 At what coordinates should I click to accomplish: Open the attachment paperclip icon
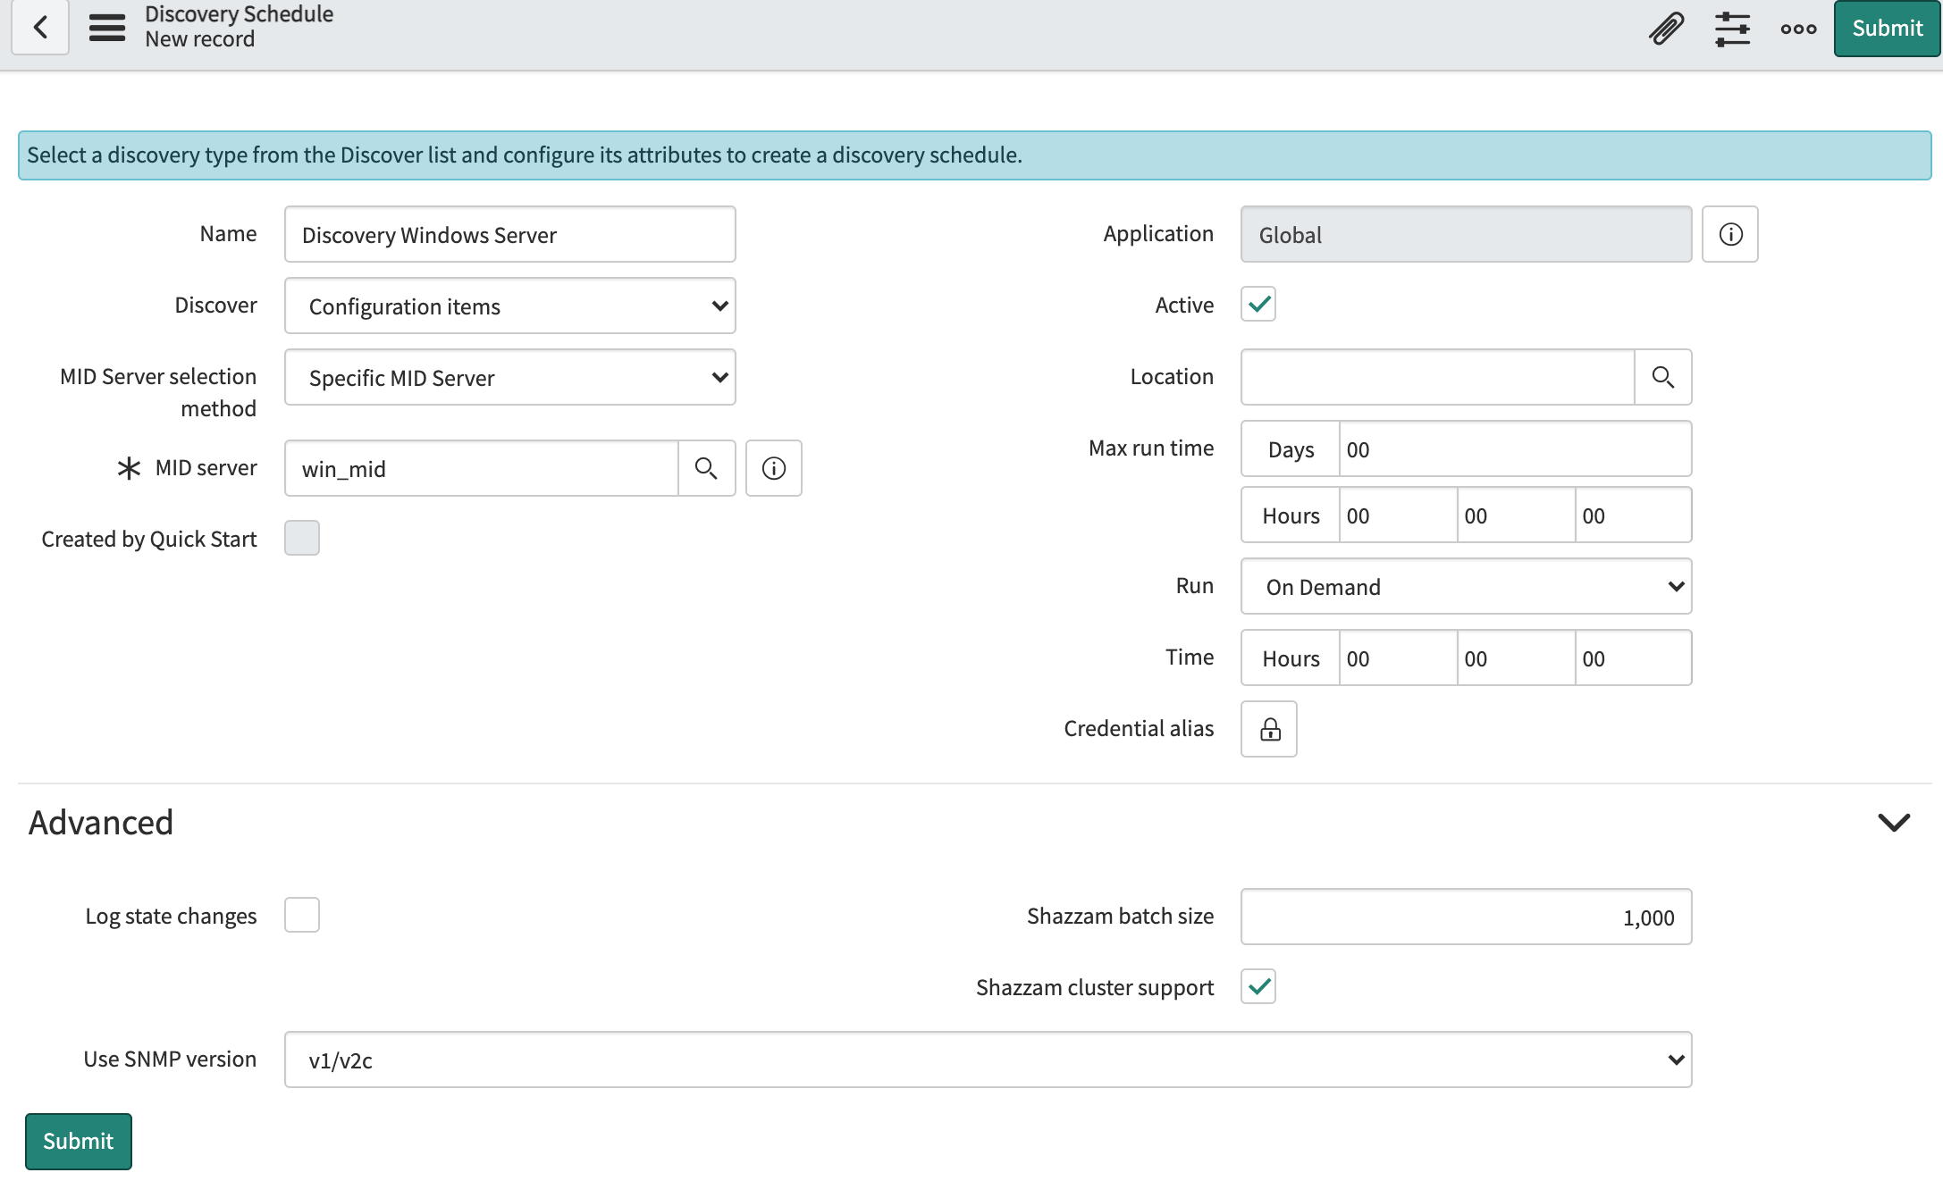point(1665,28)
